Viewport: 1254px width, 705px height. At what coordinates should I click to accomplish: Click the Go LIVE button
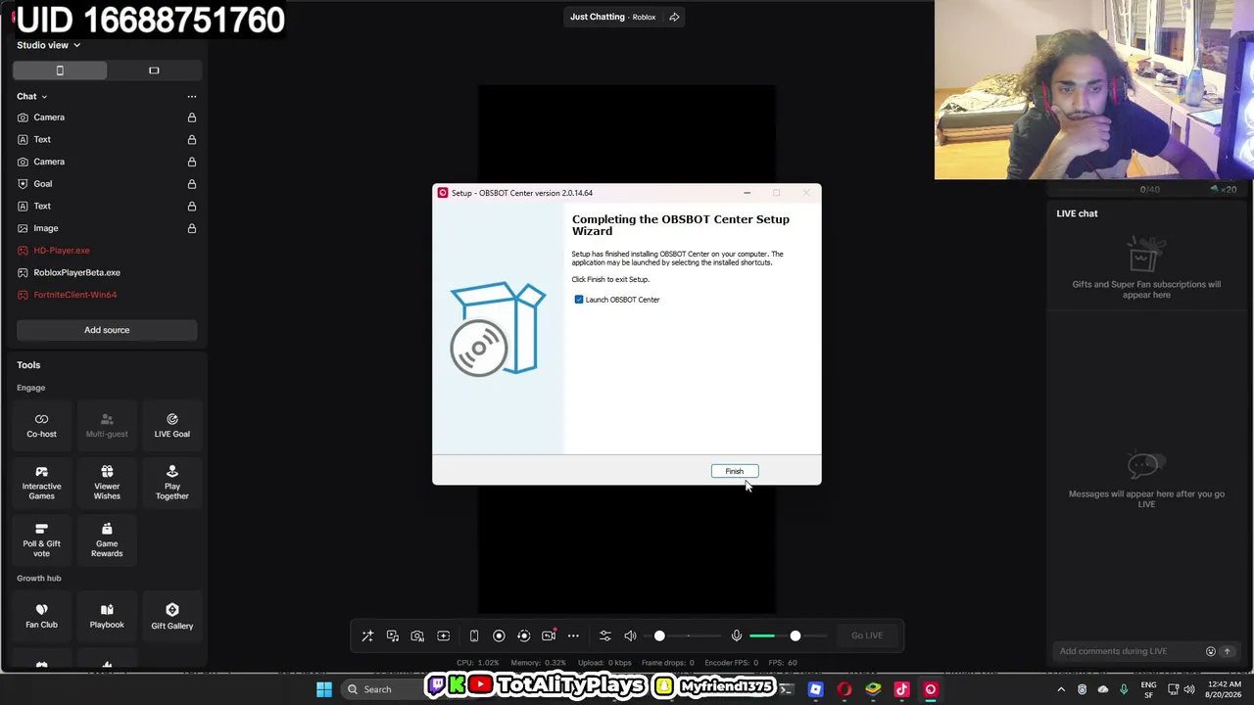tap(867, 635)
